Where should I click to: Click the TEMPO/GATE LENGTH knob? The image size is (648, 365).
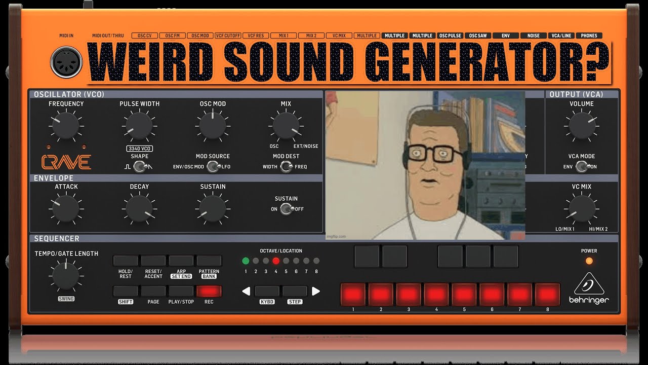pyautogui.click(x=66, y=276)
